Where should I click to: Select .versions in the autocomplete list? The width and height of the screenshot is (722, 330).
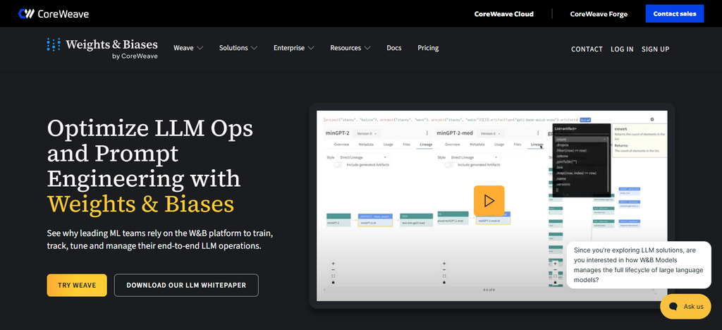(x=581, y=184)
